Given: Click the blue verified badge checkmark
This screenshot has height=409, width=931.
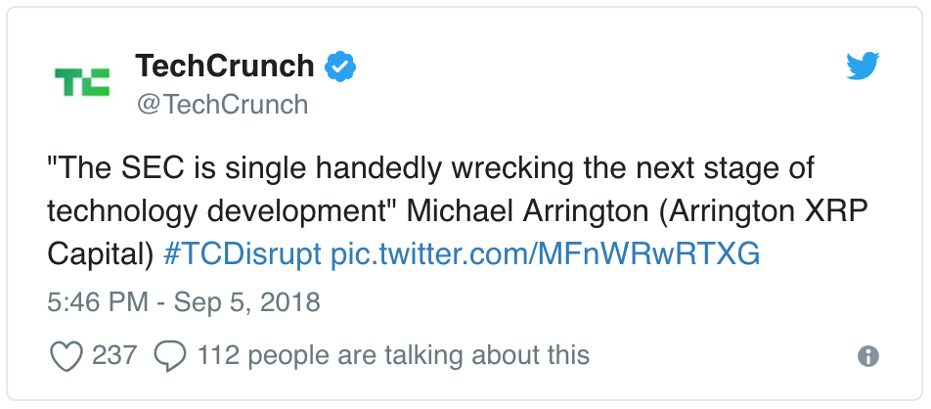Looking at the screenshot, I should pyautogui.click(x=340, y=67).
